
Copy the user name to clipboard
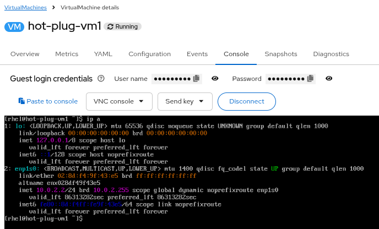(x=197, y=79)
